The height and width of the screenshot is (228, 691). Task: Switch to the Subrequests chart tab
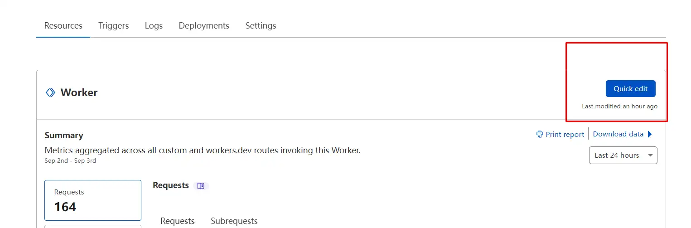(234, 221)
